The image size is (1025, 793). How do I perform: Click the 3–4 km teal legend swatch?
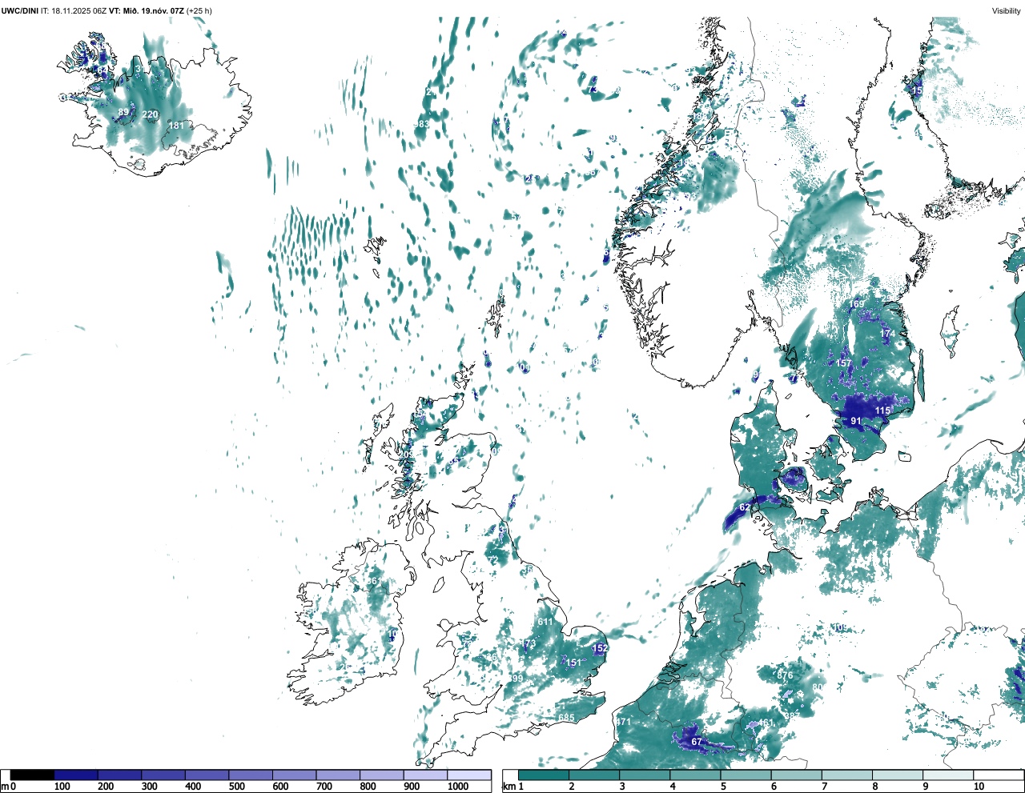[645, 775]
